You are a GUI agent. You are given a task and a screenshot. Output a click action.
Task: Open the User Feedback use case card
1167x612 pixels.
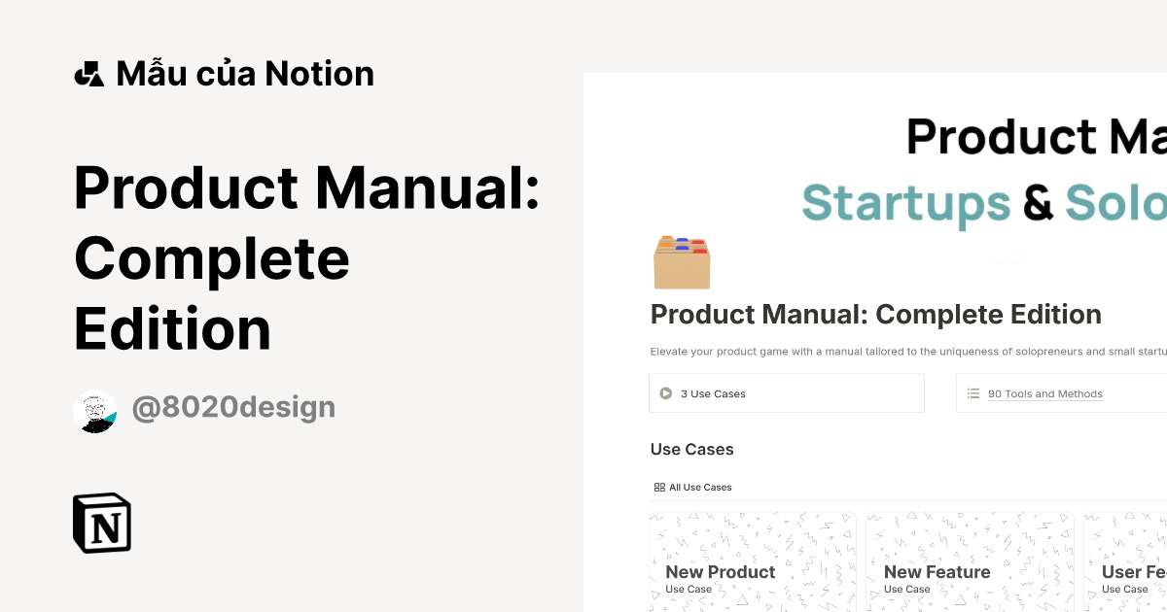click(x=1128, y=563)
